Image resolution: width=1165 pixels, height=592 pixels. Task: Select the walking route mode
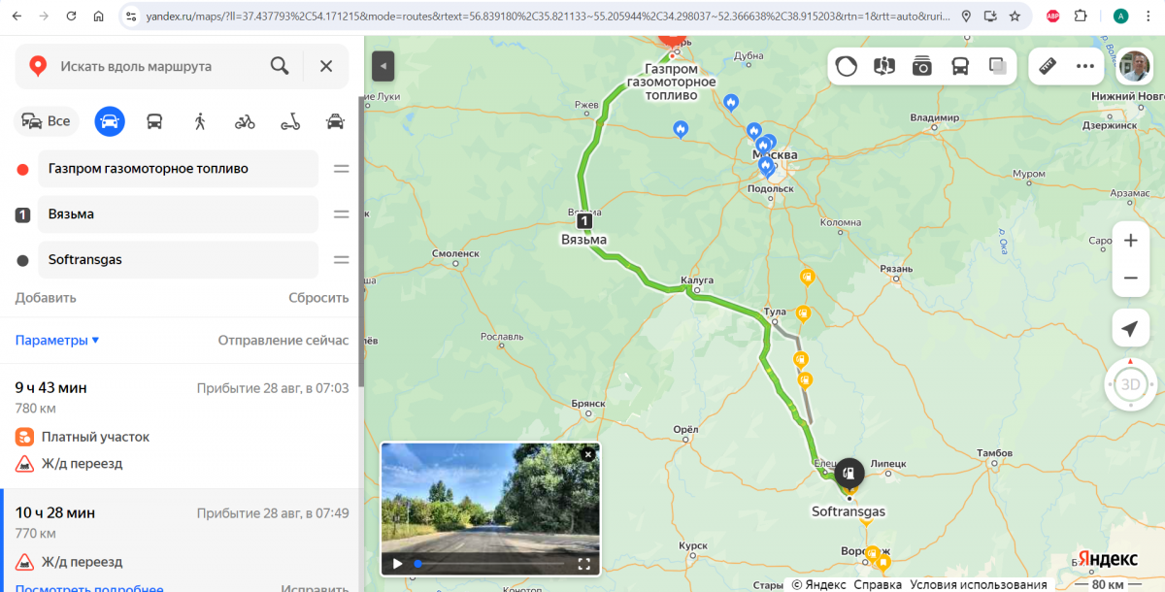(200, 121)
